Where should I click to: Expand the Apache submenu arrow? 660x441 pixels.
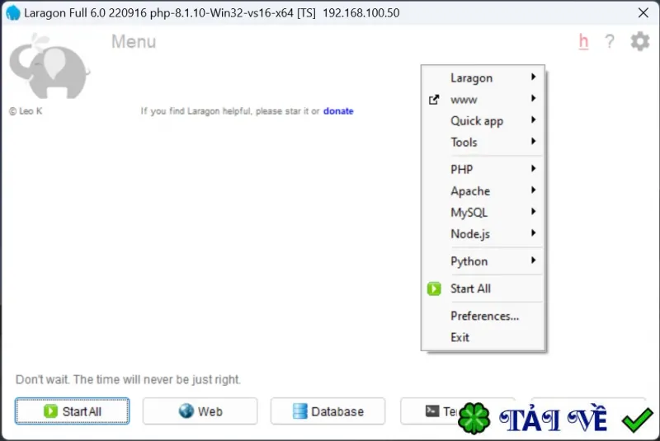tap(533, 190)
